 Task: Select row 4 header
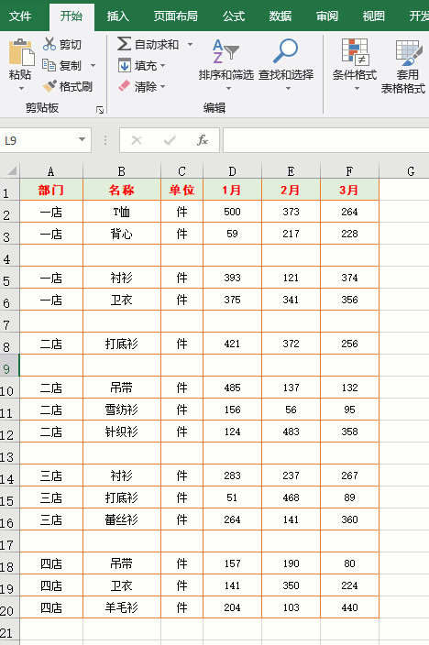tap(9, 256)
